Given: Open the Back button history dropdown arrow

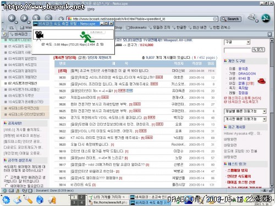Looking at the screenshot, I should pos(16,23).
